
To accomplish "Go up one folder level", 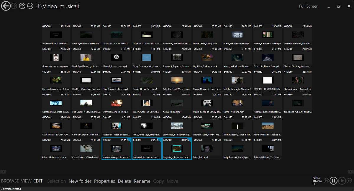I will point(22,6).
